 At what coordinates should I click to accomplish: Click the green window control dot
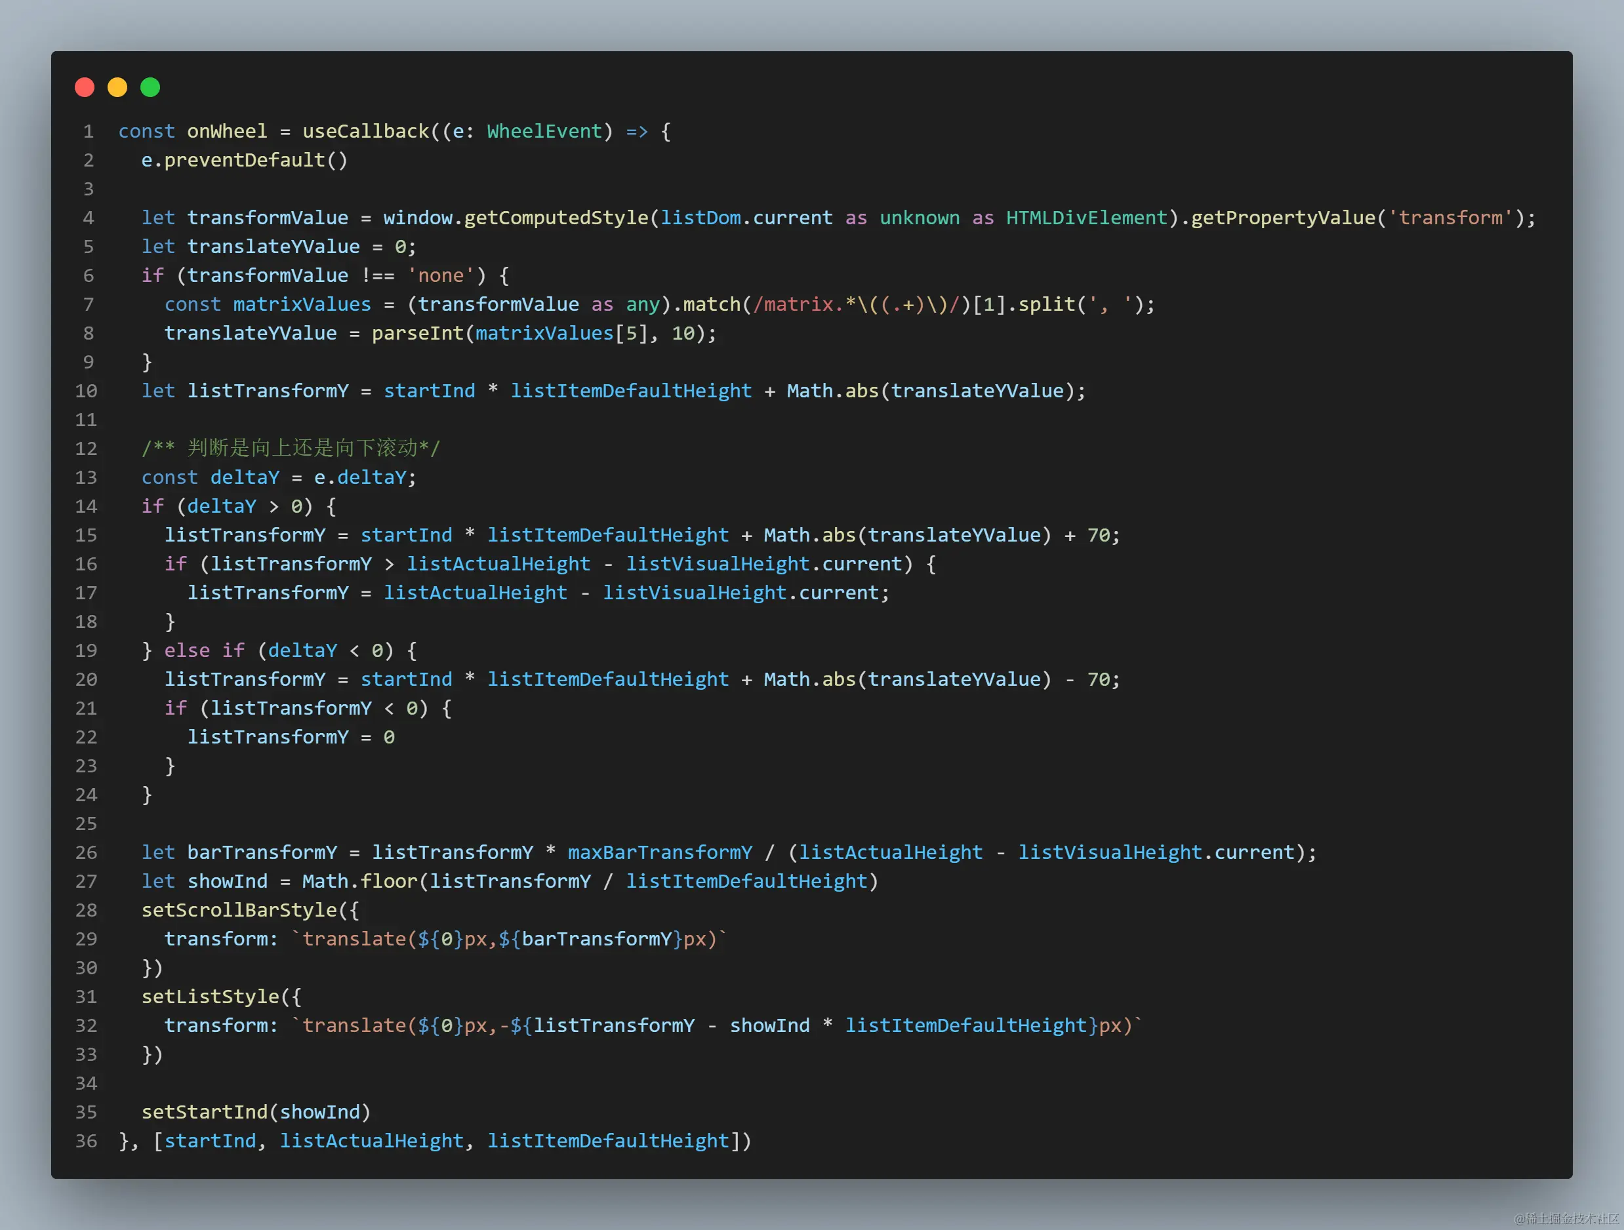[149, 87]
